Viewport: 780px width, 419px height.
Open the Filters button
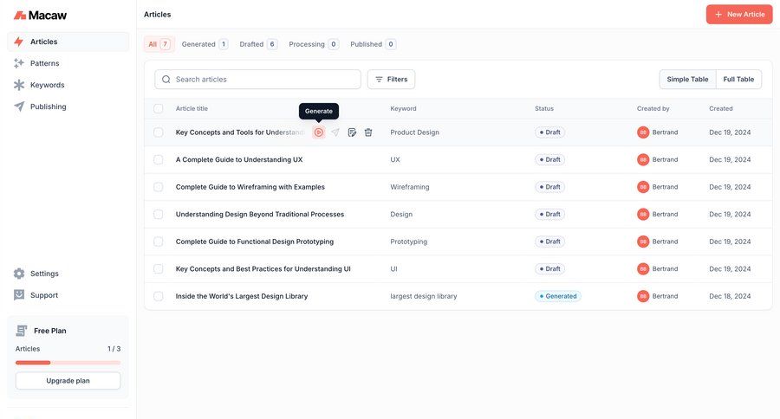[x=391, y=80]
